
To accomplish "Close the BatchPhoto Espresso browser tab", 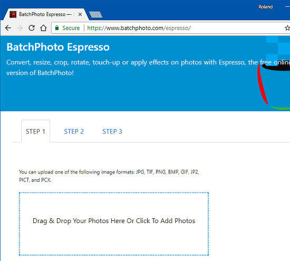I will pos(80,14).
